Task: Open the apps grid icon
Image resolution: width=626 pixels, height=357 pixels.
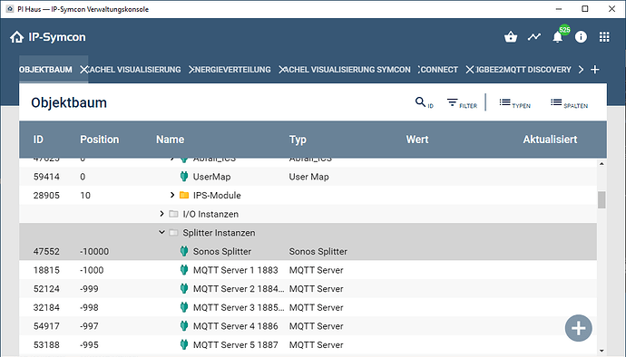Action: point(604,37)
